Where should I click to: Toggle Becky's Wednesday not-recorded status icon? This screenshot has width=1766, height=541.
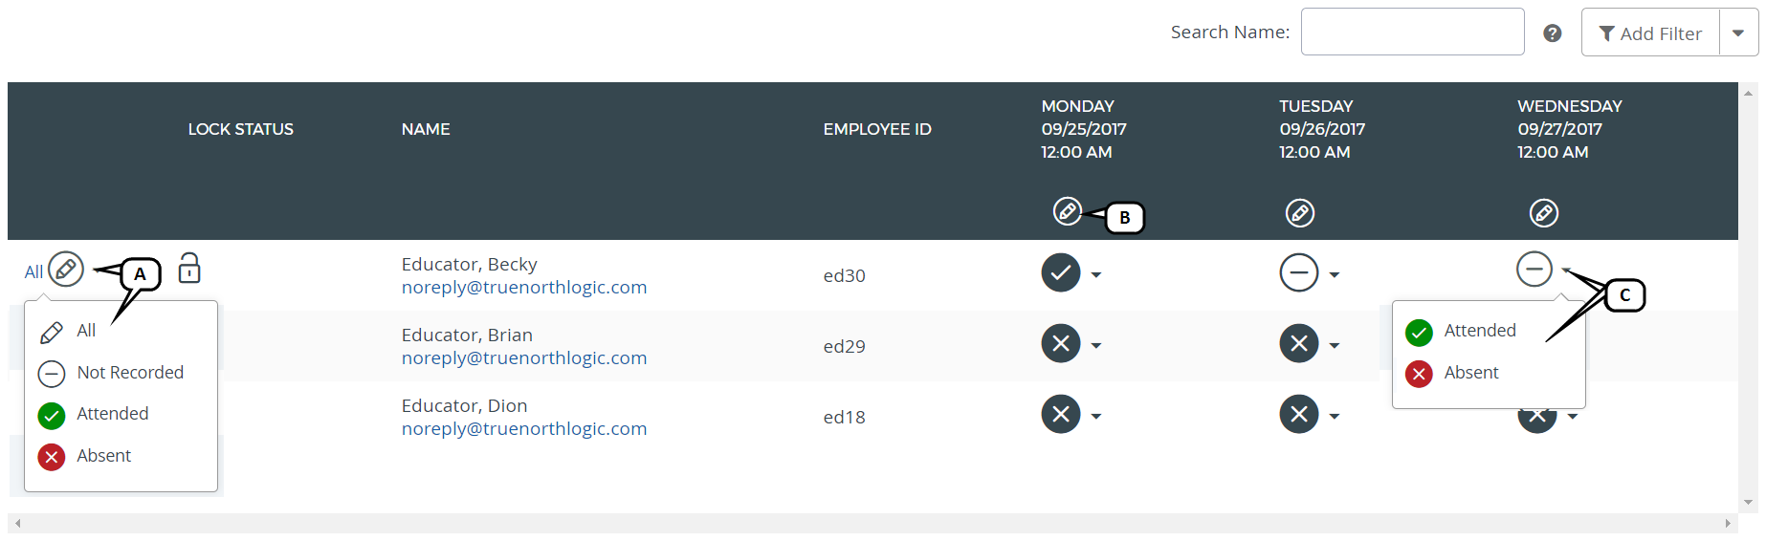pos(1534,270)
